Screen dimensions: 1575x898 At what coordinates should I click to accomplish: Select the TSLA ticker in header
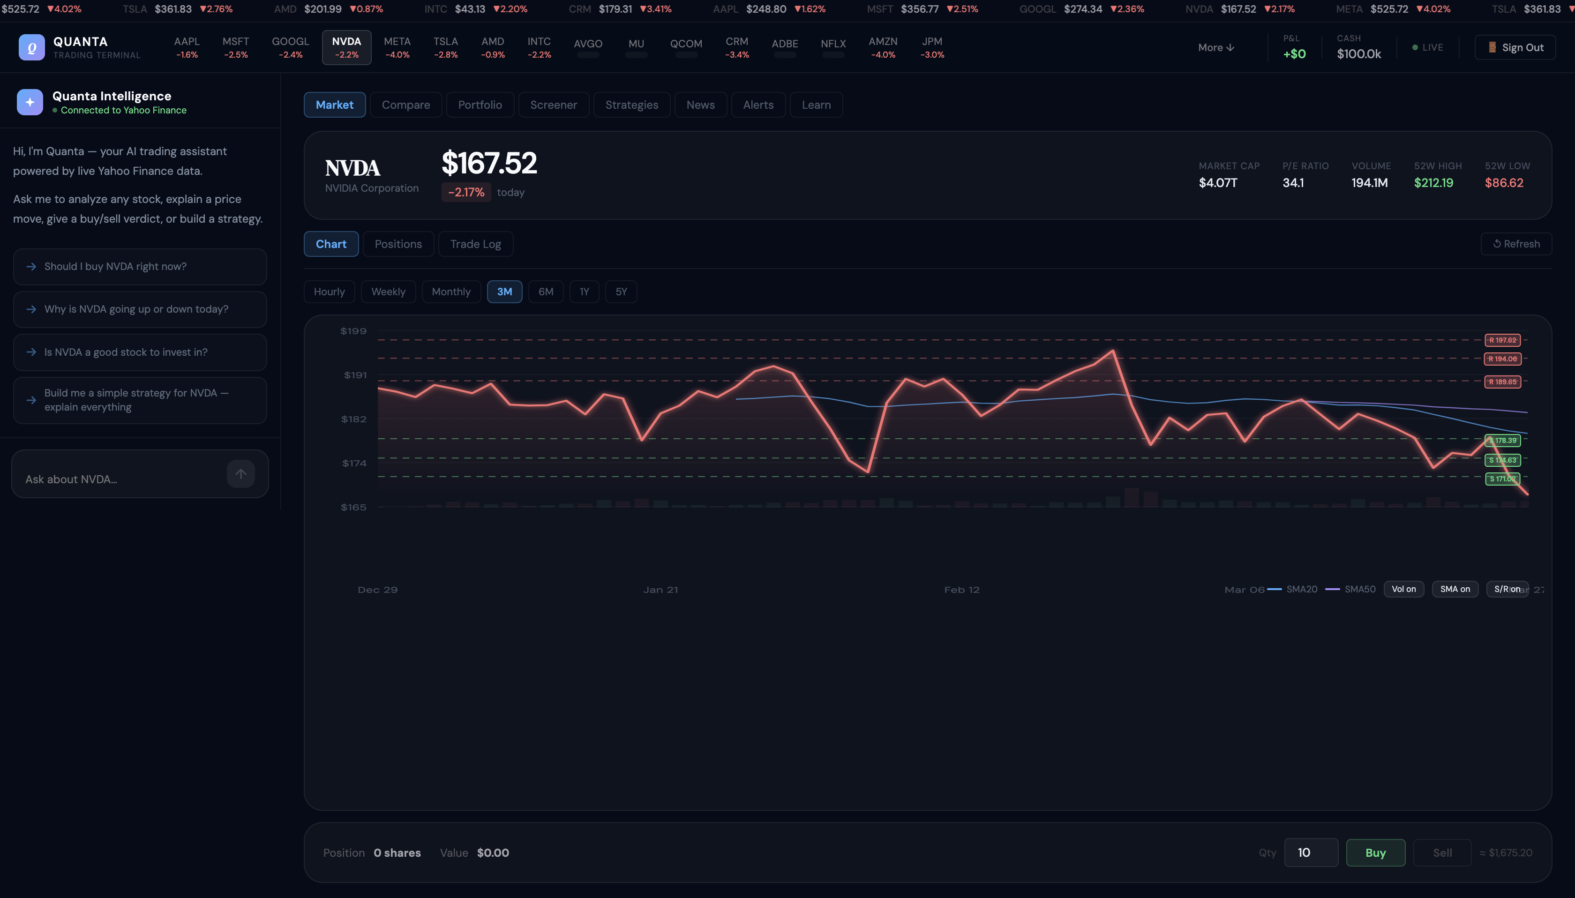445,47
